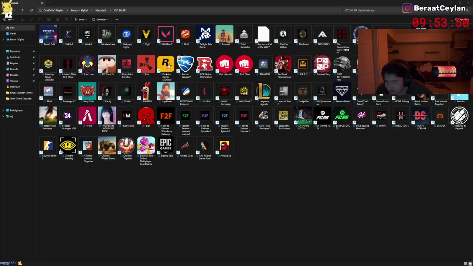Click beraat - Kişisel breadcrumb segment
Screen dimensions: 473x266
[x=79, y=10]
